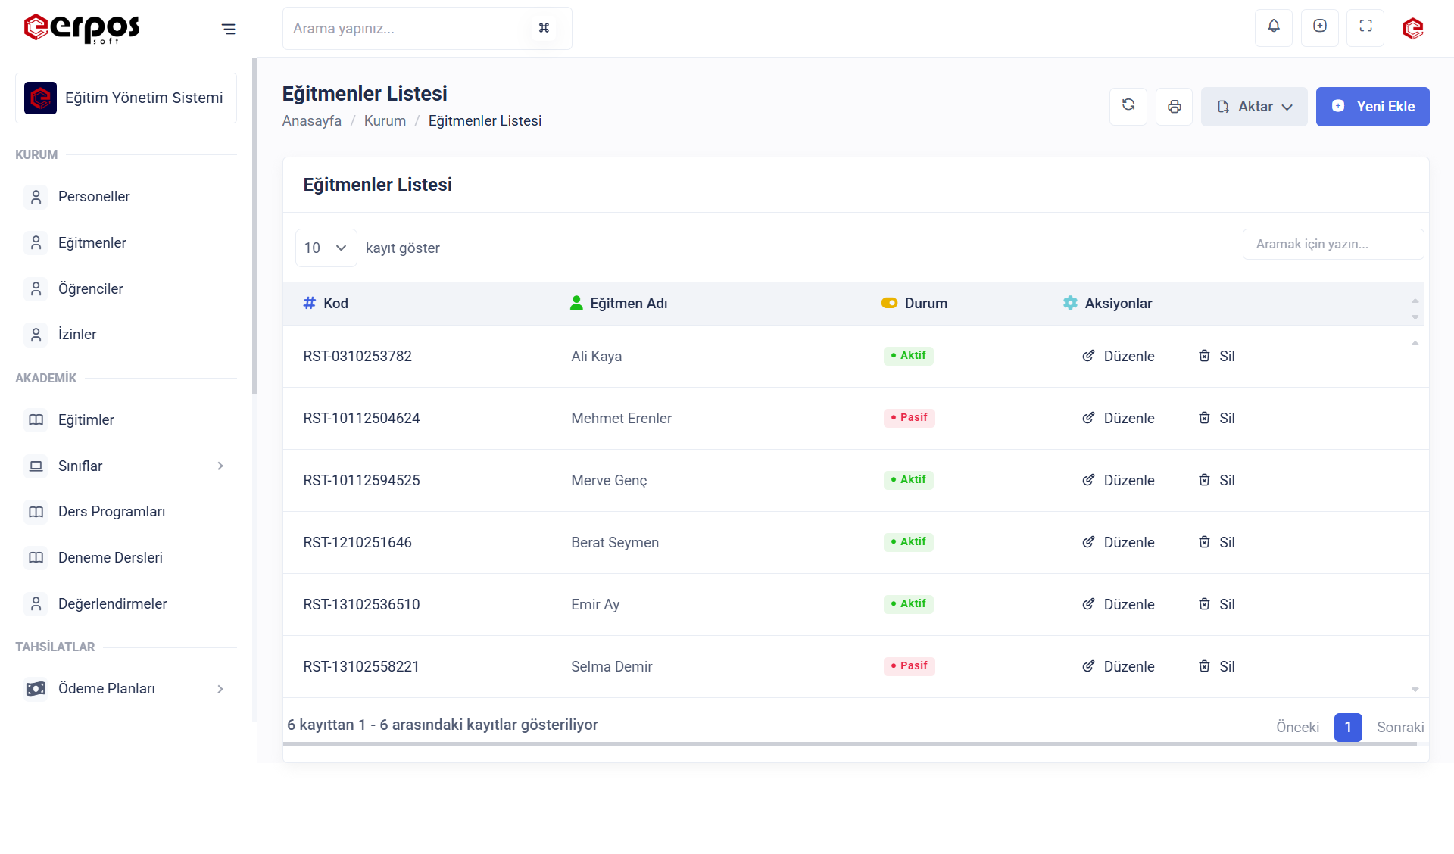
Task: Open the 10 records-per-page dropdown
Action: coord(326,248)
